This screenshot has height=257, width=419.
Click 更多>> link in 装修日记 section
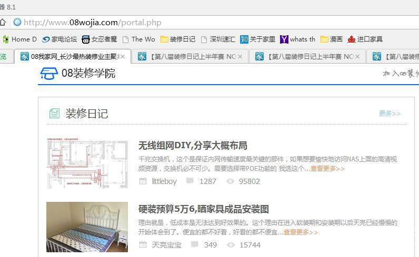[x=390, y=113]
